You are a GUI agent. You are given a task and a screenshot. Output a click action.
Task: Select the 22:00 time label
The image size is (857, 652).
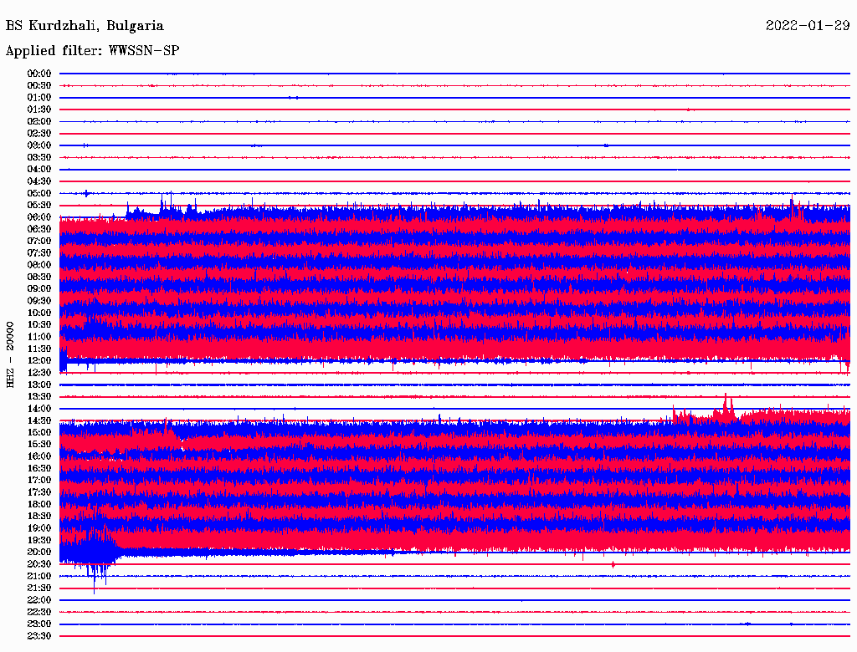point(39,600)
